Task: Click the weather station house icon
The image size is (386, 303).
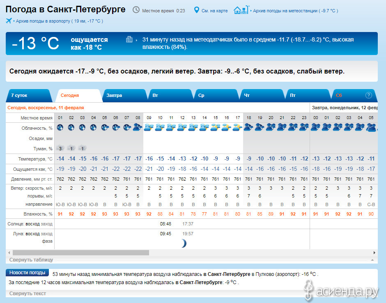Action: 241,10
